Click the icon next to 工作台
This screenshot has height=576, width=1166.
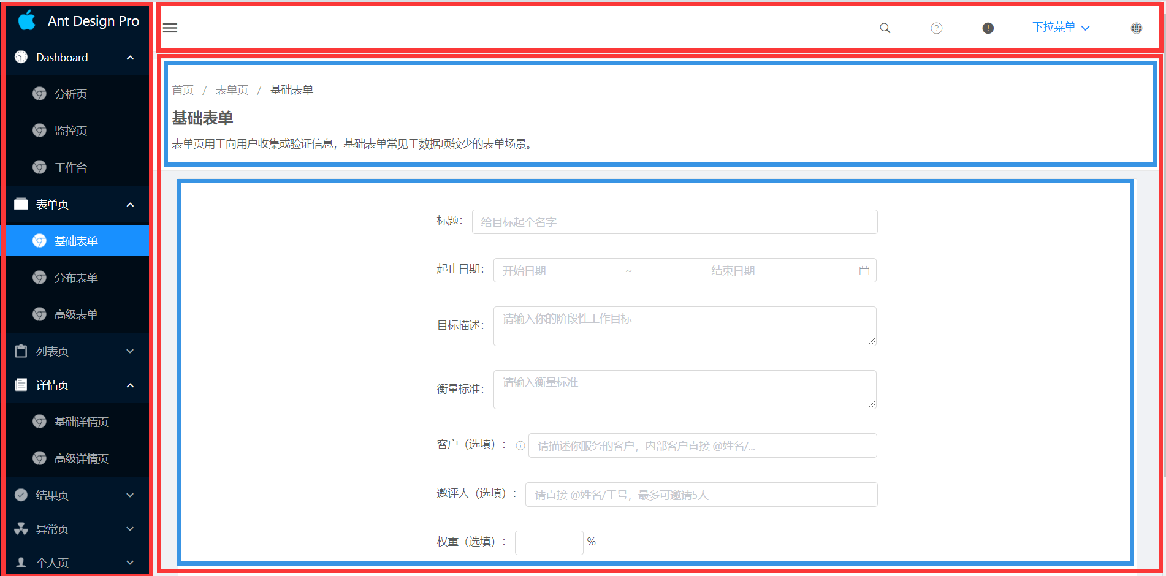coord(39,167)
